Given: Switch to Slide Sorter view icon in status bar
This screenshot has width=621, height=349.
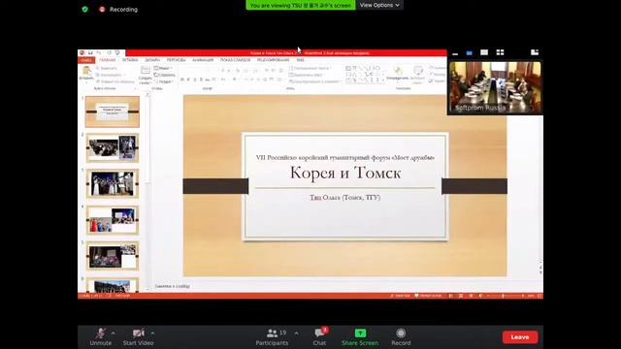Looking at the screenshot, I should 461,296.
